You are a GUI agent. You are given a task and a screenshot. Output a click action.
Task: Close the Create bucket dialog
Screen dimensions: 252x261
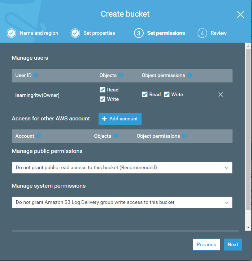point(240,14)
